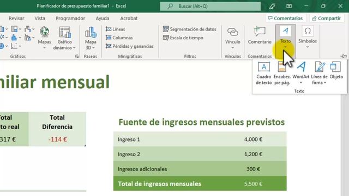Insert Encabez. pie pág.

pyautogui.click(x=282, y=73)
